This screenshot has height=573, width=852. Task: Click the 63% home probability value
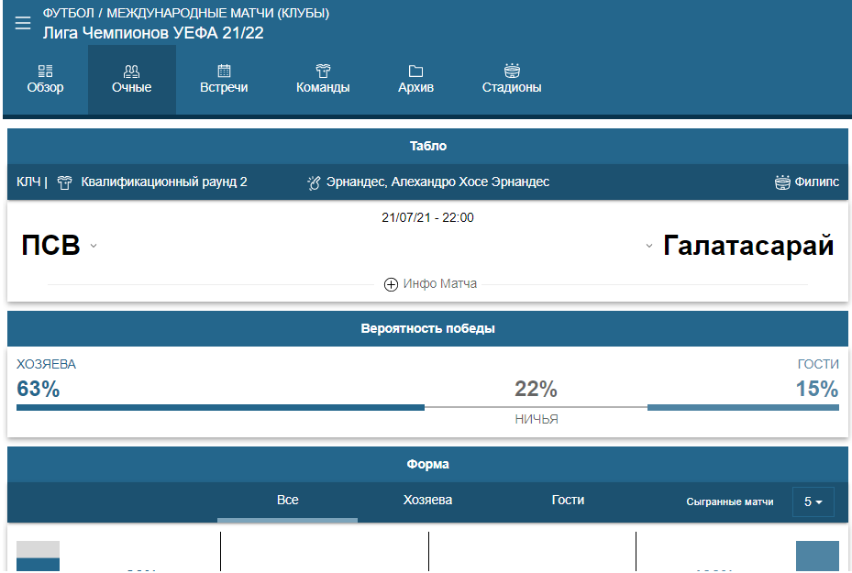coord(38,389)
